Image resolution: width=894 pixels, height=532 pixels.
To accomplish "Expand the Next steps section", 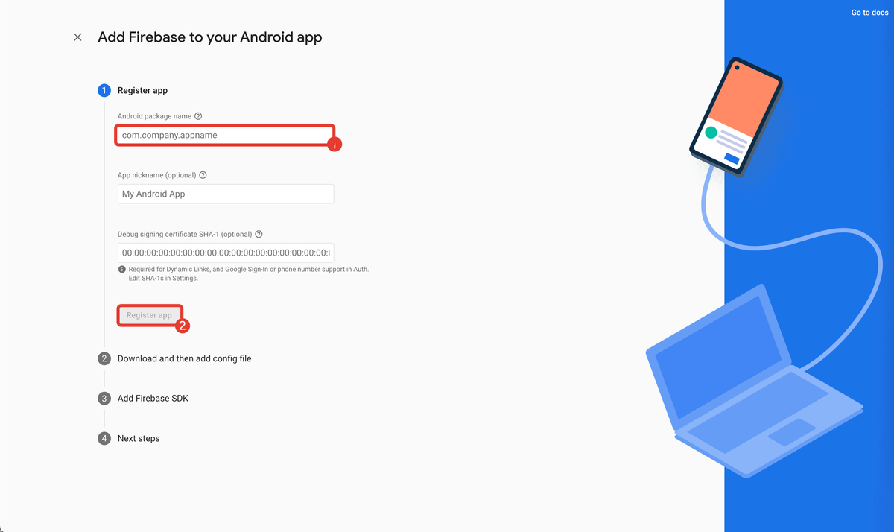I will click(x=139, y=438).
